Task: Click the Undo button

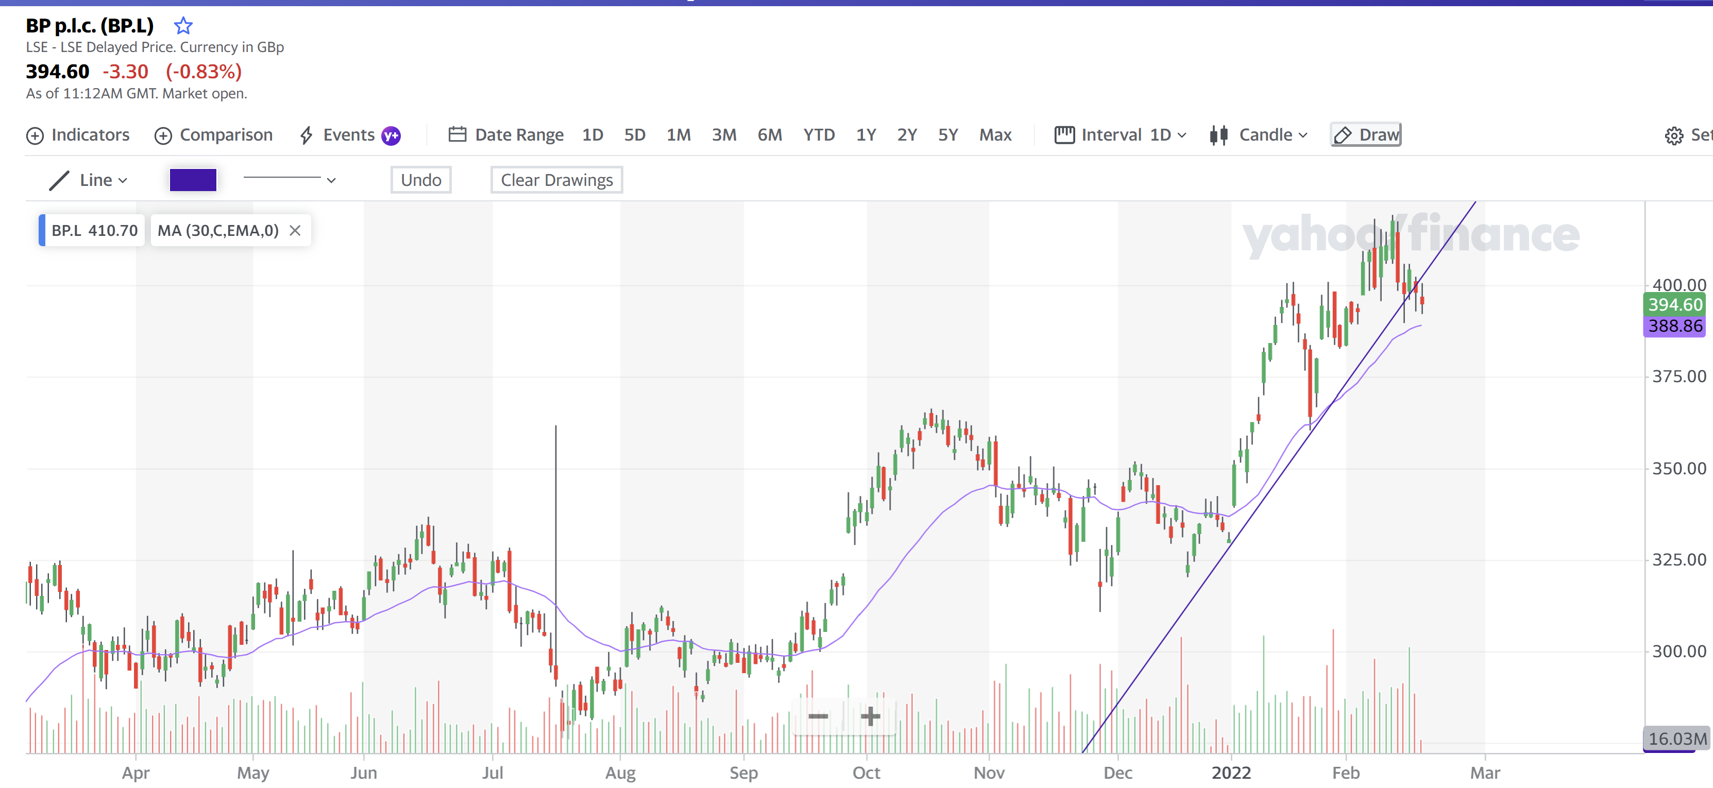Action: [x=421, y=180]
